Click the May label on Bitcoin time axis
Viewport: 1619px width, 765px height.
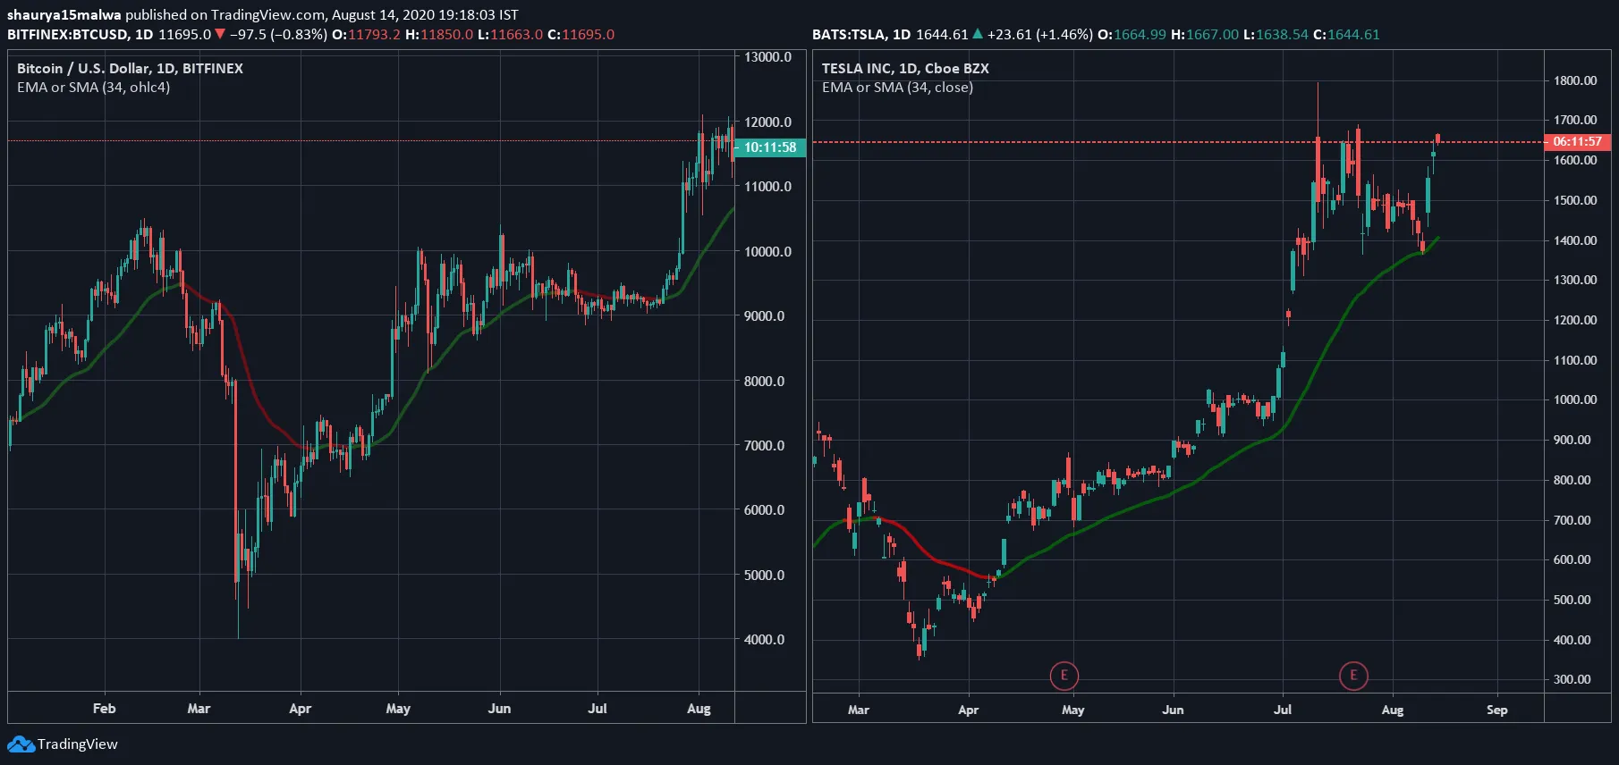398,708
